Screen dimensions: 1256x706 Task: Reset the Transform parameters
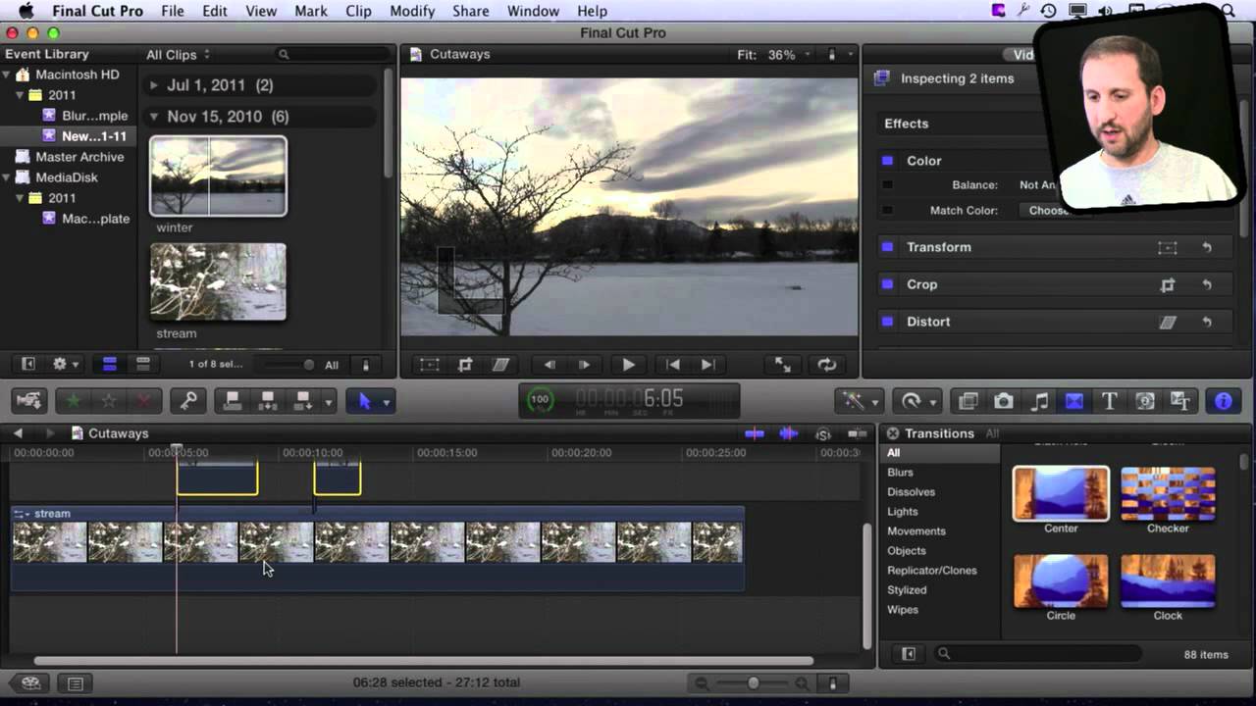(1207, 247)
